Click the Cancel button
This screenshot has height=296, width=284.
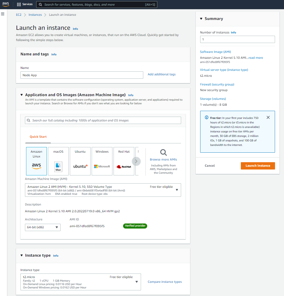[x=210, y=166]
